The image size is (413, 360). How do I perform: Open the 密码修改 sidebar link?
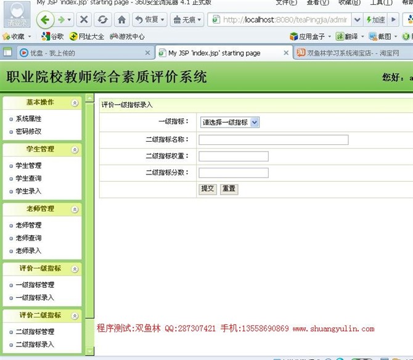point(28,131)
